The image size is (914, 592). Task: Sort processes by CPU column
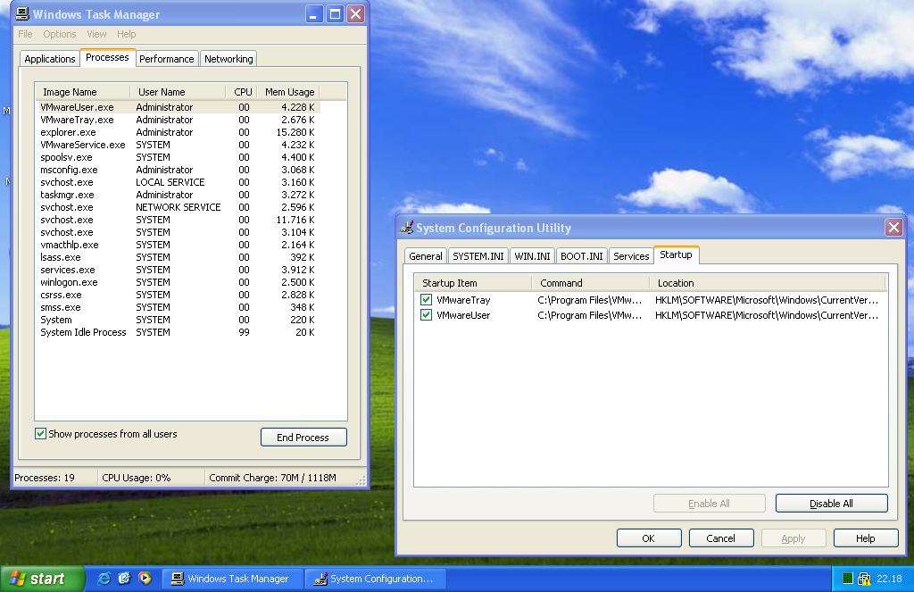[x=241, y=92]
